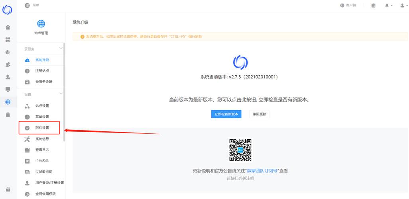Image resolution: width=409 pixels, height=199 pixels.
Task: Click the 立即检查新版本 button
Action: (x=226, y=114)
